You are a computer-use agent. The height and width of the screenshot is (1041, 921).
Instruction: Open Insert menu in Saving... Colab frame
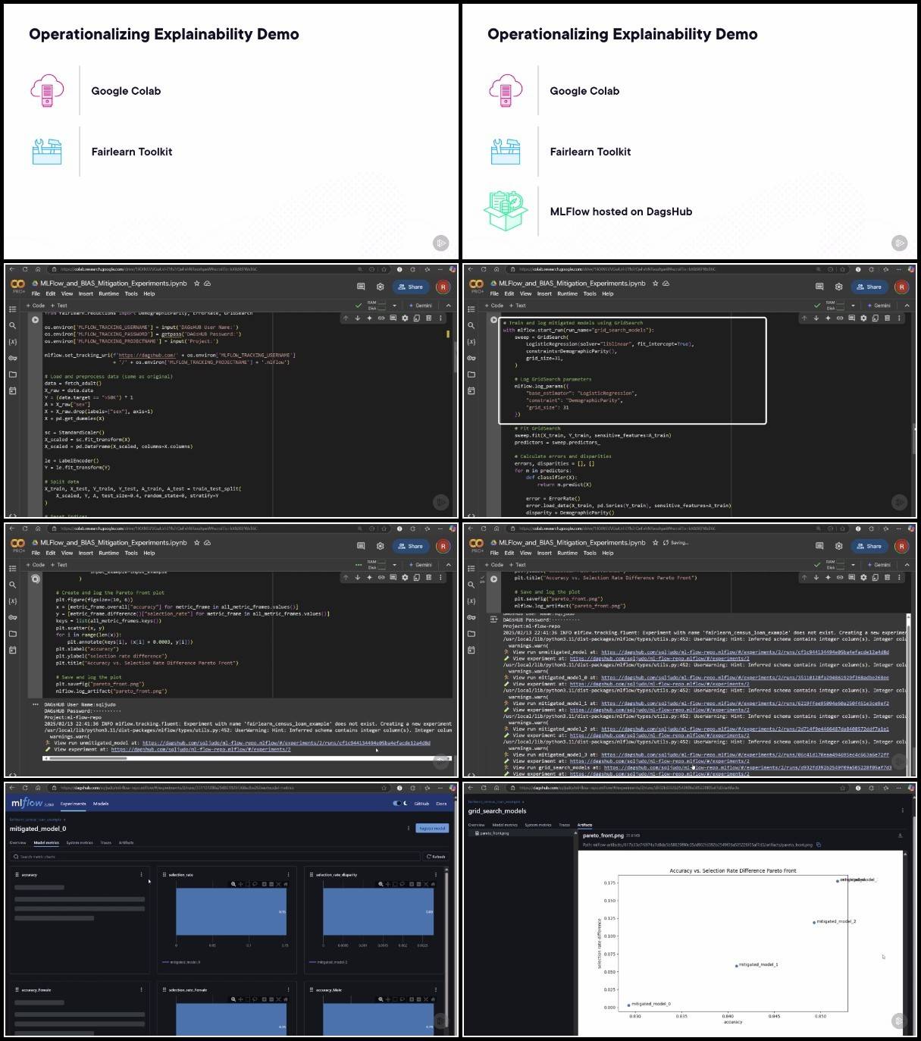point(544,553)
